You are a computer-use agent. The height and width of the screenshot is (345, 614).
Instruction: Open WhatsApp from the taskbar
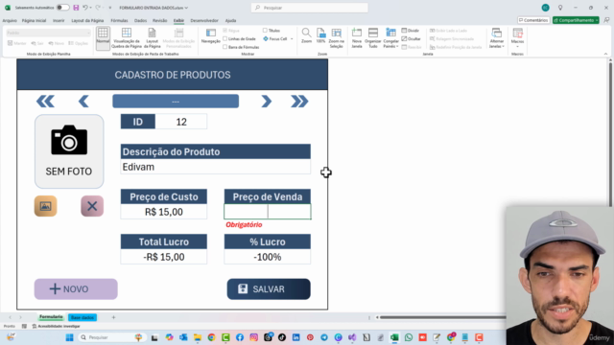(x=409, y=337)
